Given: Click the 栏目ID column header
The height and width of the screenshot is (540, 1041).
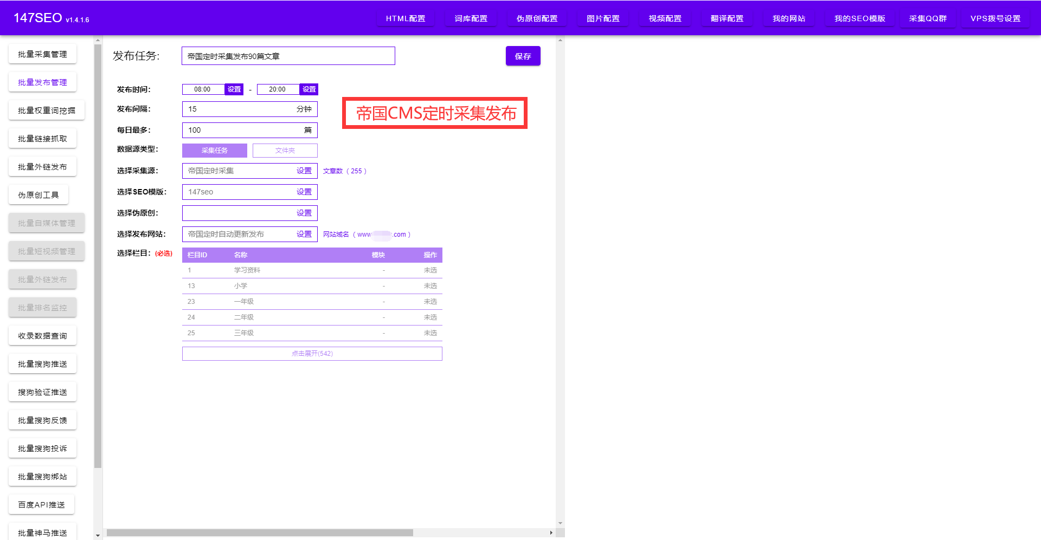Looking at the screenshot, I should coord(197,255).
